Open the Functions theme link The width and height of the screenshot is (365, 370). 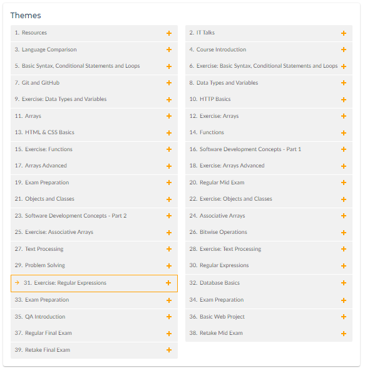click(269, 132)
